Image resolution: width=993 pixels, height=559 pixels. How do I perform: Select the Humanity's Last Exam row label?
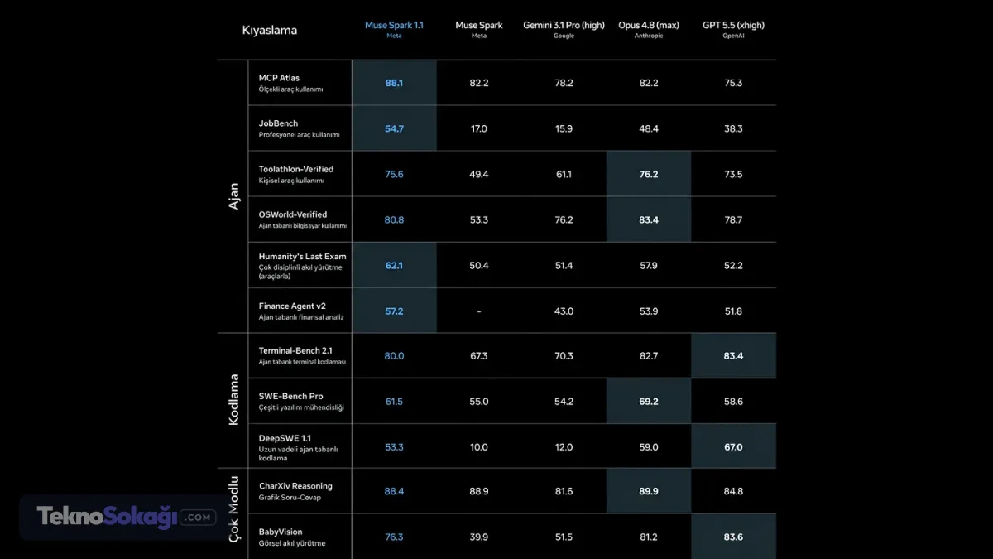click(300, 266)
